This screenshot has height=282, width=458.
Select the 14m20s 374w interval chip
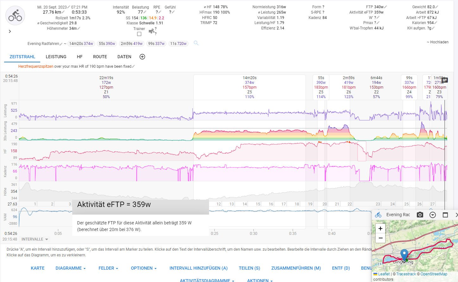pyautogui.click(x=81, y=44)
